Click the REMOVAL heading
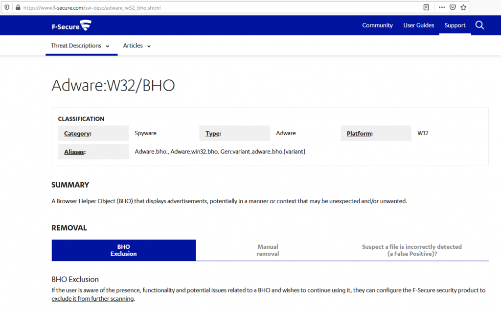The image size is (501, 313). click(x=69, y=228)
